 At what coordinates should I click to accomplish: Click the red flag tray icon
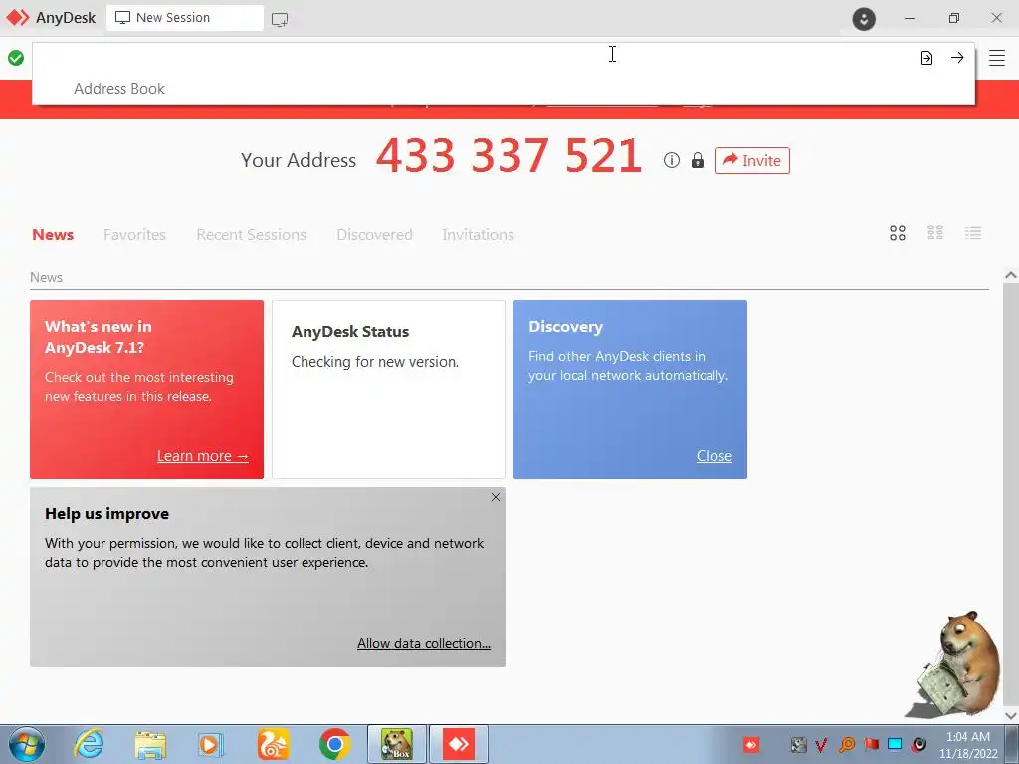(x=871, y=744)
